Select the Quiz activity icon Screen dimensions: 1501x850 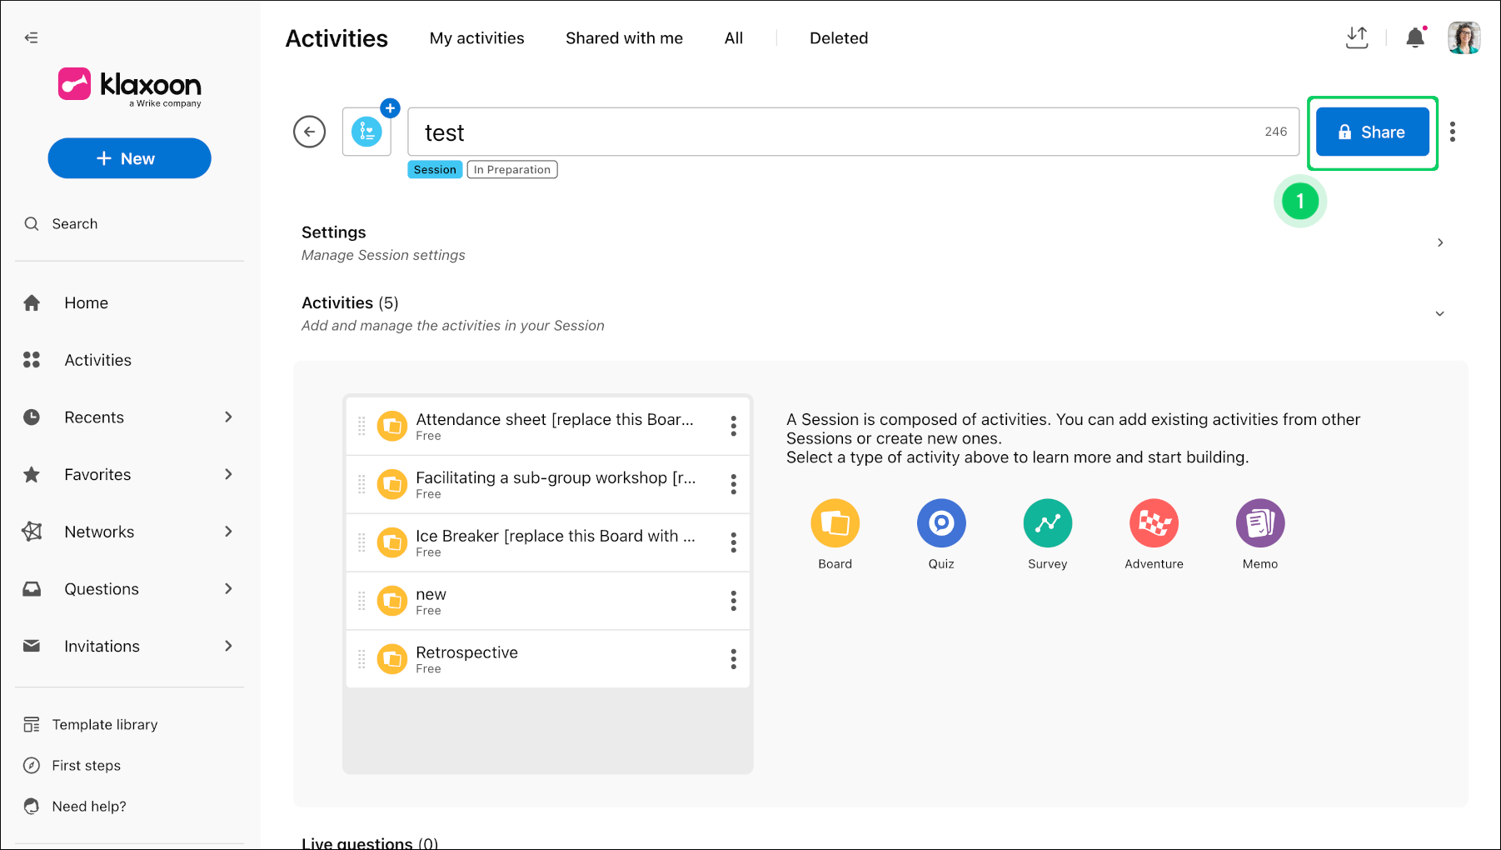coord(941,523)
